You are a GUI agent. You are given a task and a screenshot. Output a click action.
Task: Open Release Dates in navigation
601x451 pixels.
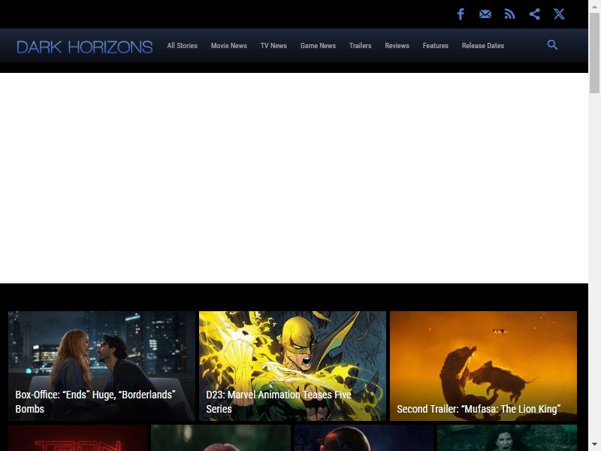pos(483,46)
